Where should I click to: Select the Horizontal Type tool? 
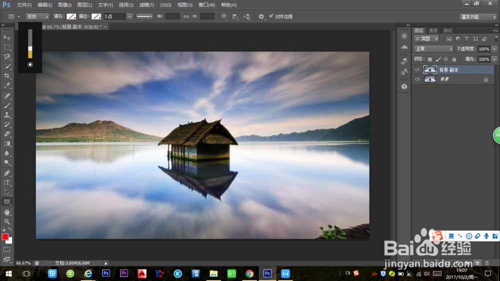click(x=7, y=182)
